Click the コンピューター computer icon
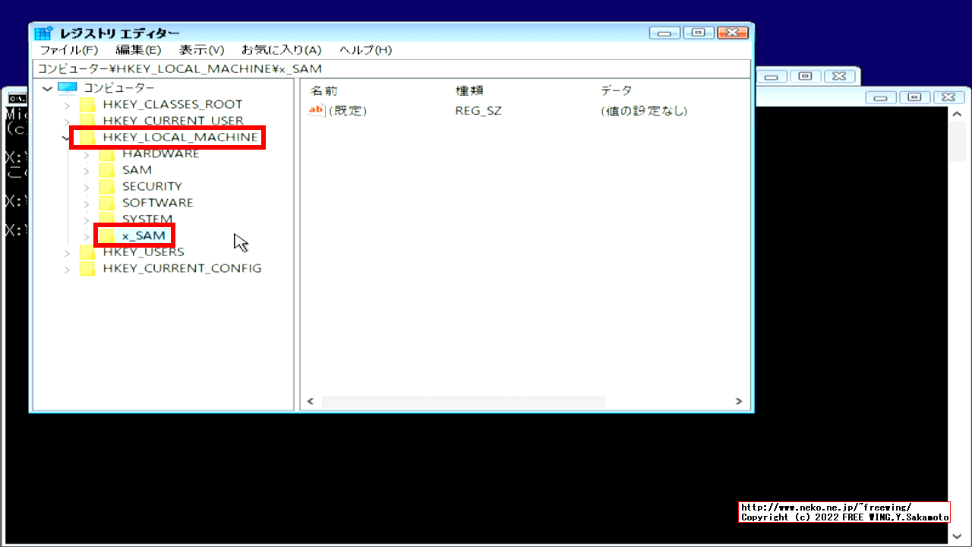The width and height of the screenshot is (972, 547). [x=67, y=87]
